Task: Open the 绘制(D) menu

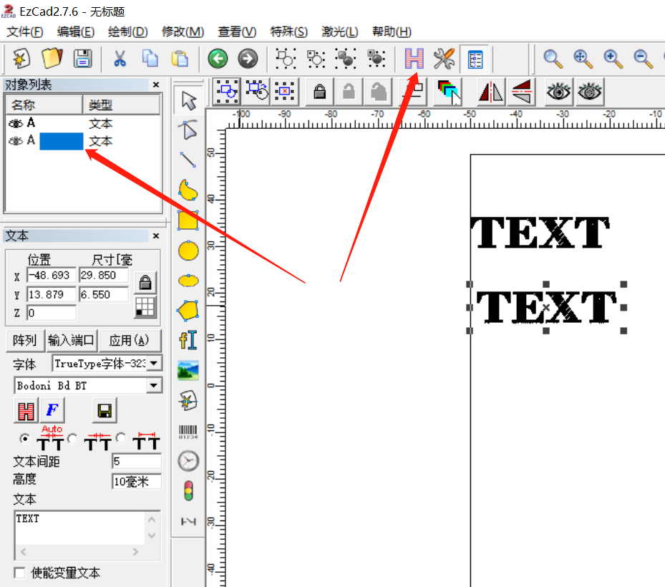Action: pyautogui.click(x=127, y=31)
